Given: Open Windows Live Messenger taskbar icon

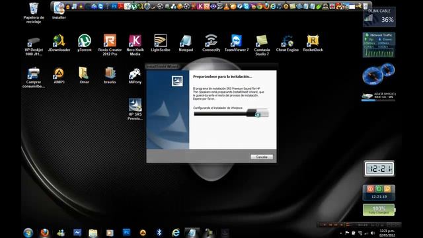Looking at the screenshot, I should (61, 232).
